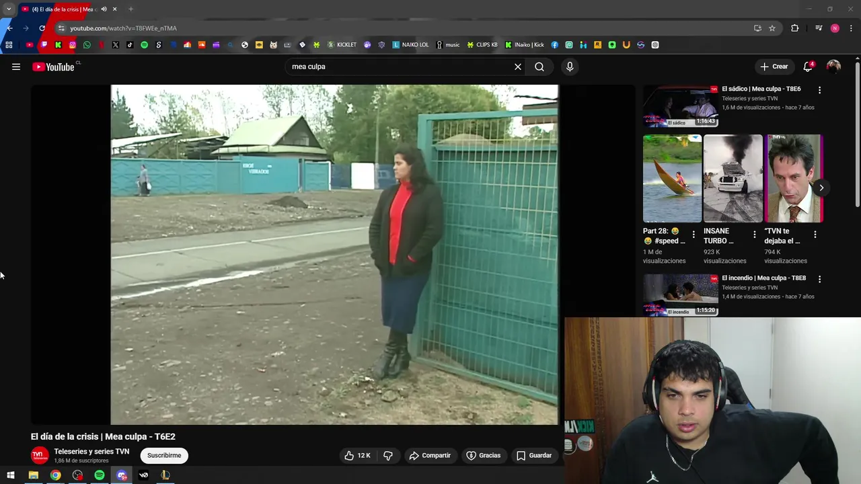Click the video player to pause playback

click(334, 254)
